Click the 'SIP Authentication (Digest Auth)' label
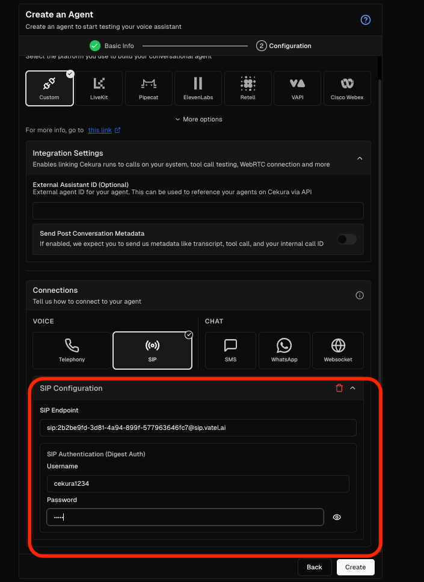The image size is (424, 582). point(96,454)
